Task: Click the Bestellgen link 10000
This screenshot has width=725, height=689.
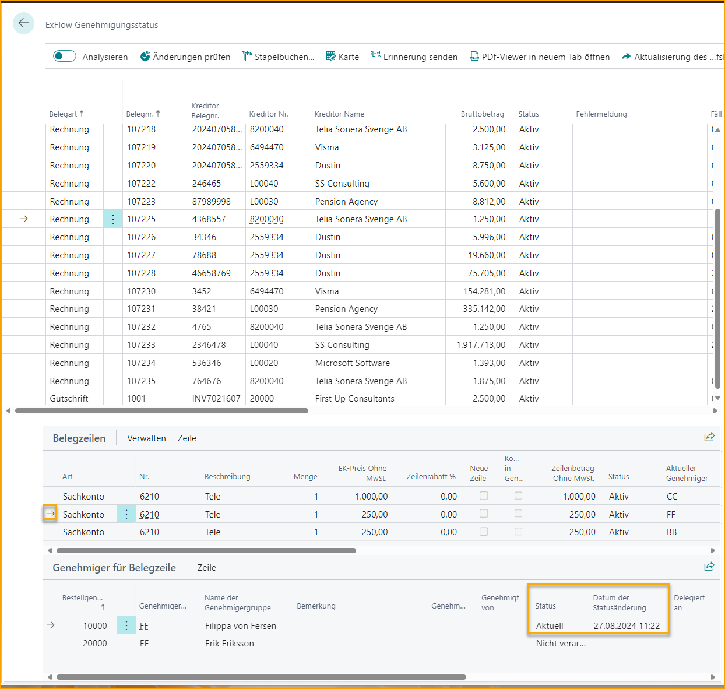Action: pos(95,625)
